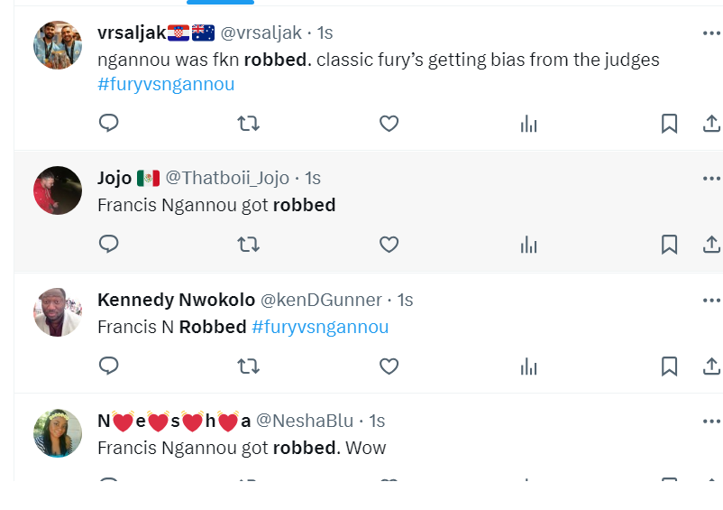This screenshot has height=510, width=723.
Task: Reply to vrsaljak's tweet
Action: (x=109, y=123)
